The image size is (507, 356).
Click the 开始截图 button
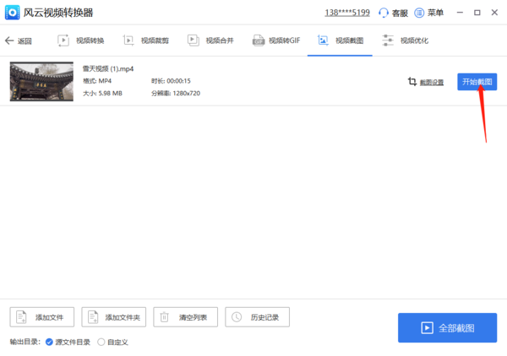tap(477, 82)
